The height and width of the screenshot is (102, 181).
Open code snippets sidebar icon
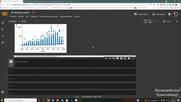3,36
